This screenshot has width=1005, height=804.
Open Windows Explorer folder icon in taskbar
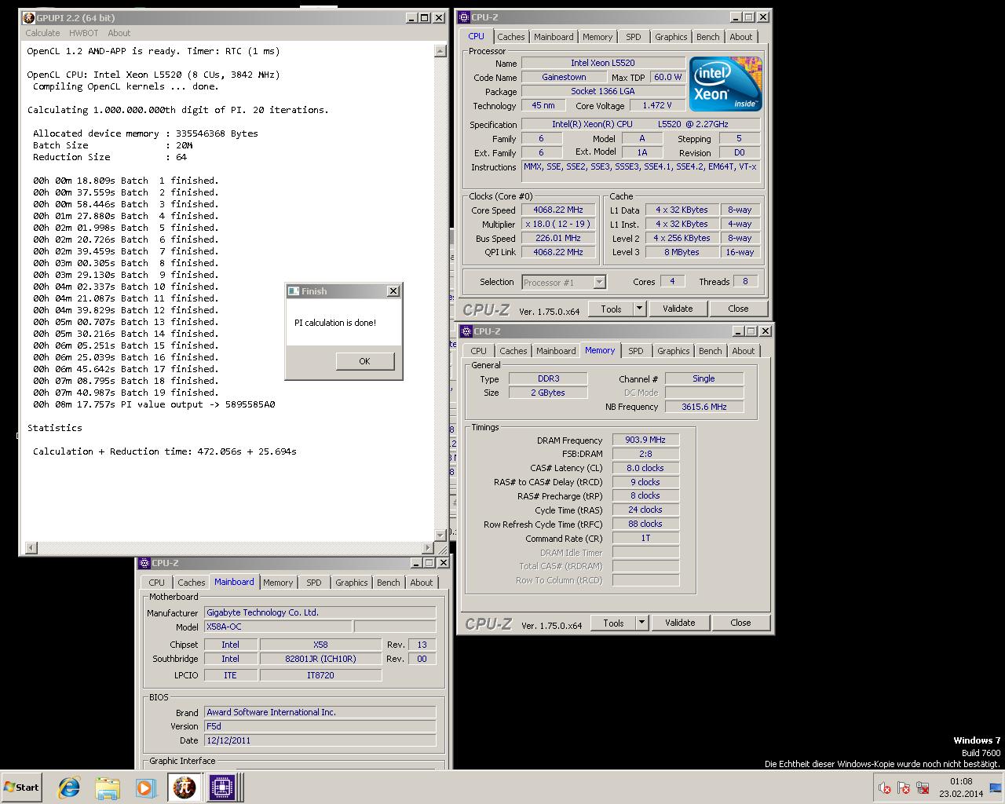point(108,788)
